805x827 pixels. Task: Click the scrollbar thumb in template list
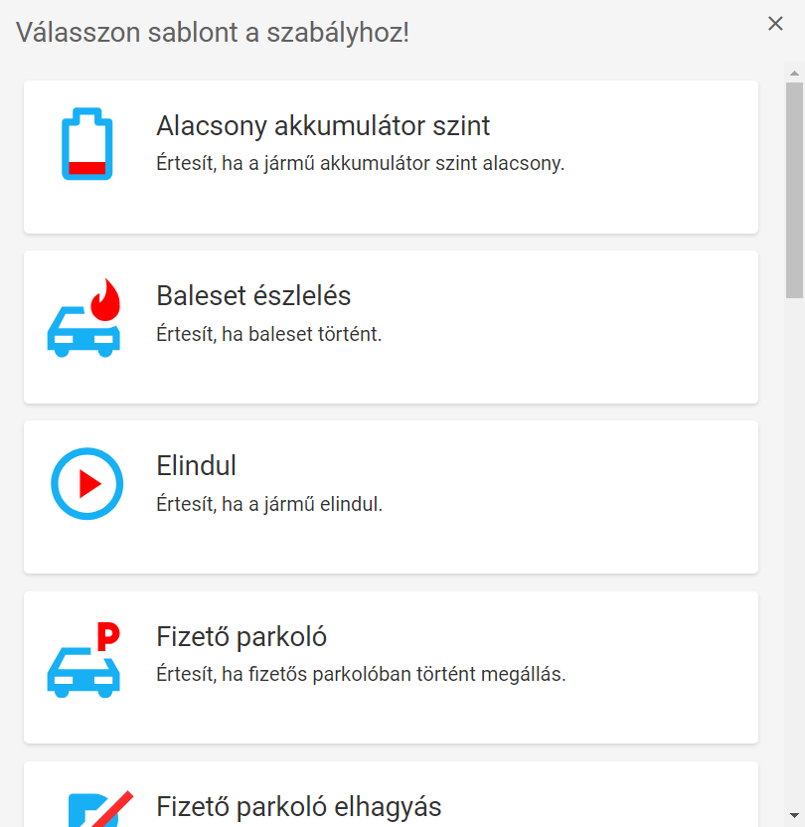[x=794, y=189]
